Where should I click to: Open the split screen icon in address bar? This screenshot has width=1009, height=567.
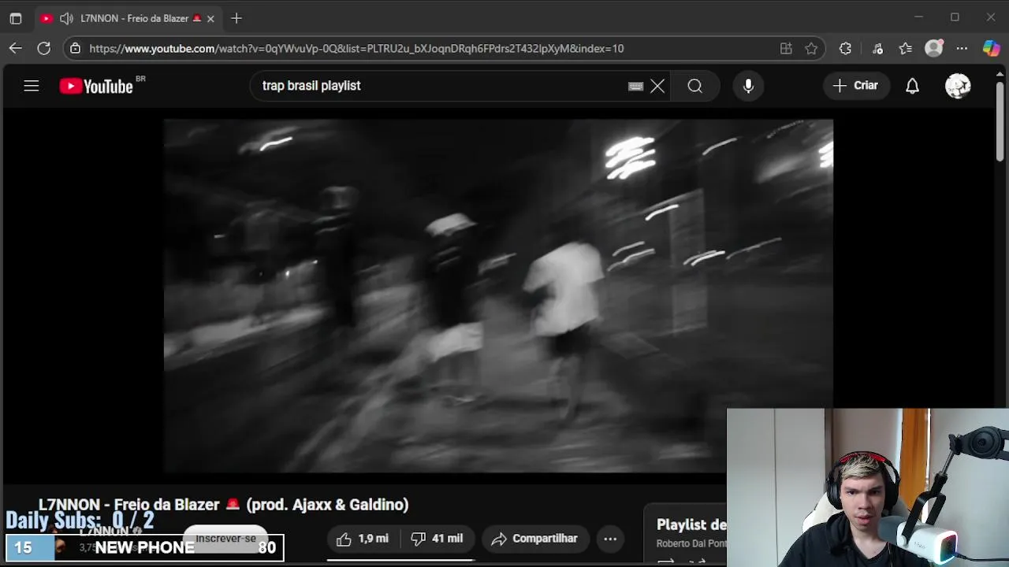pyautogui.click(x=786, y=48)
